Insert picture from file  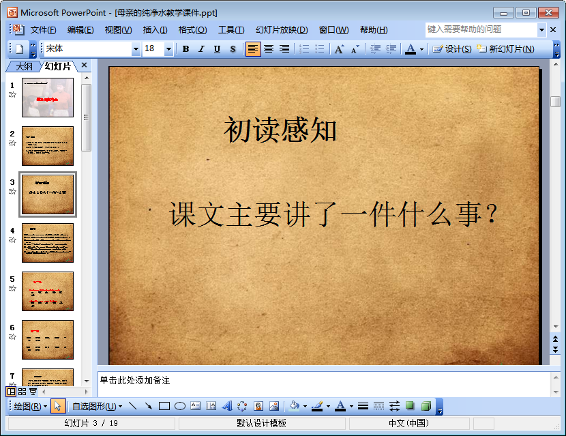click(274, 407)
